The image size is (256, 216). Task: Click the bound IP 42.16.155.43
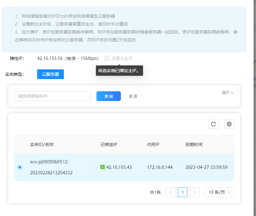119,167
